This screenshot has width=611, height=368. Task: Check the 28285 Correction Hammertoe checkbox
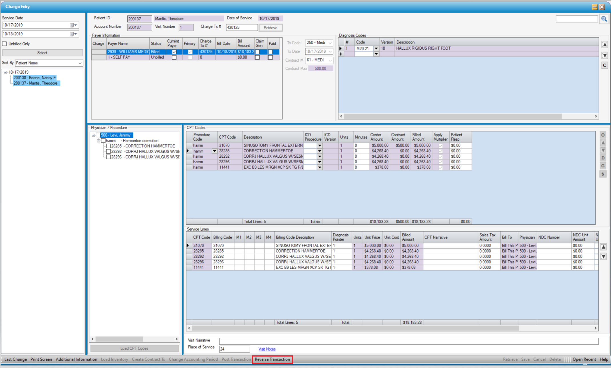click(x=108, y=146)
